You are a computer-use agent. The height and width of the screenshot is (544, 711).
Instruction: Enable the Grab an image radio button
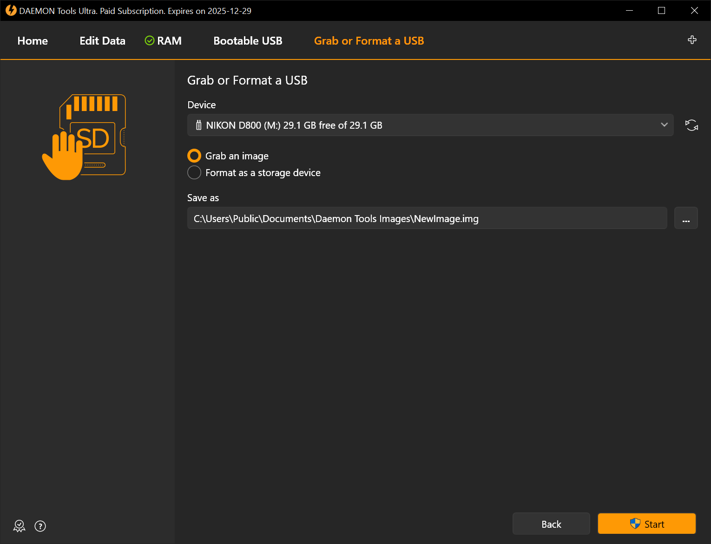pos(194,156)
